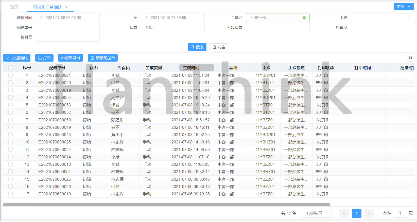The image size is (417, 222).
Task: Open the 状态 dropdown showing 初始
Action: click(x=173, y=28)
